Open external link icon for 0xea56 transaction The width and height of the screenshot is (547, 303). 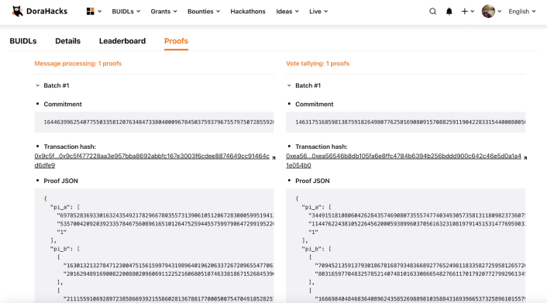(x=525, y=158)
